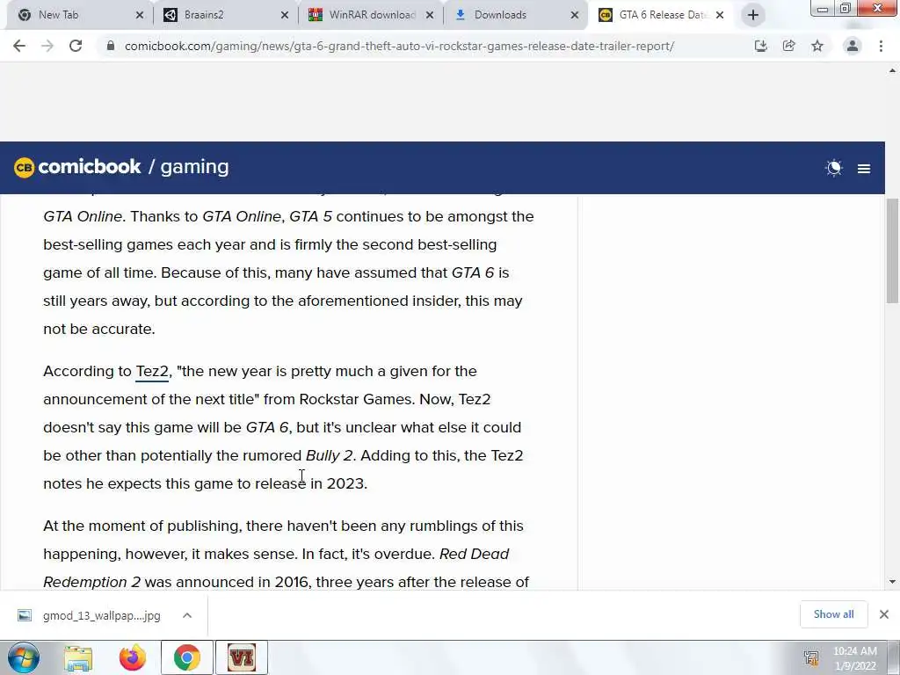Click the "Red Dead" italic text
The image size is (900, 675).
coord(474,554)
